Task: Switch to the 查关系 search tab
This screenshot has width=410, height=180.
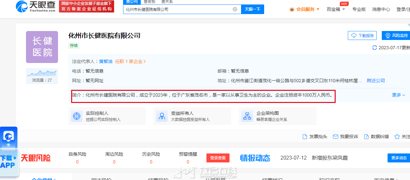Action: 167,2
